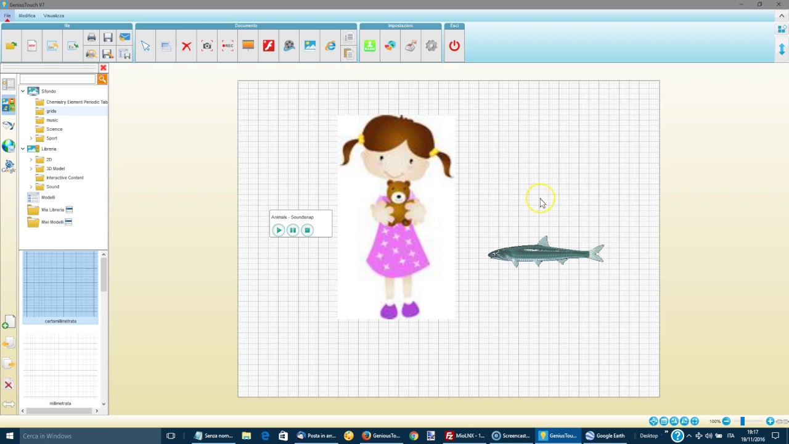Insert Flash file via Flash icon

click(268, 46)
